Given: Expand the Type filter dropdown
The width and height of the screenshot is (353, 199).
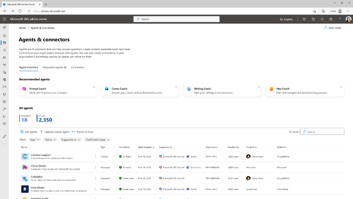Looking at the screenshot, I should click(x=35, y=140).
